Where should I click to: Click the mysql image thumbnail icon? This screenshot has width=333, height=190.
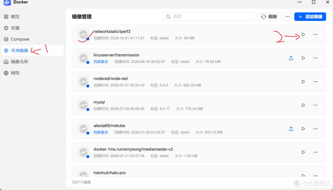point(84,105)
